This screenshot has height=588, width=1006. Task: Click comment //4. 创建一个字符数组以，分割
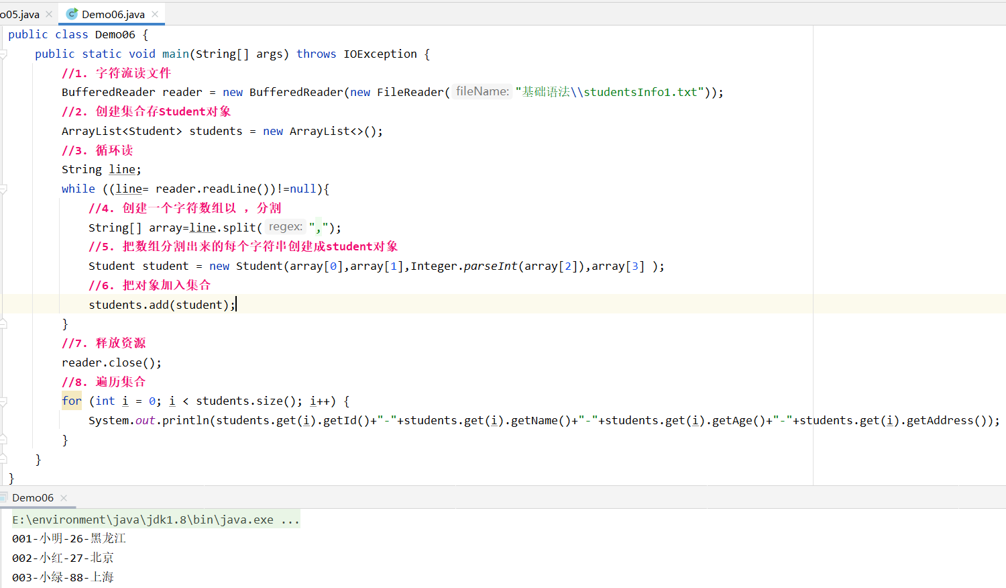click(184, 208)
